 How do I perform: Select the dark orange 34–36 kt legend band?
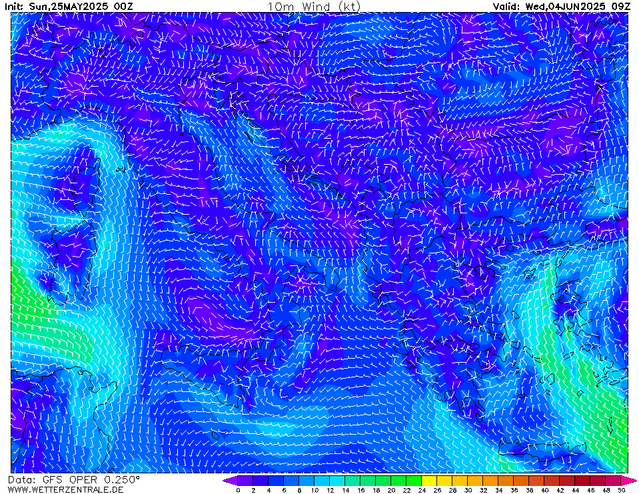click(506, 481)
